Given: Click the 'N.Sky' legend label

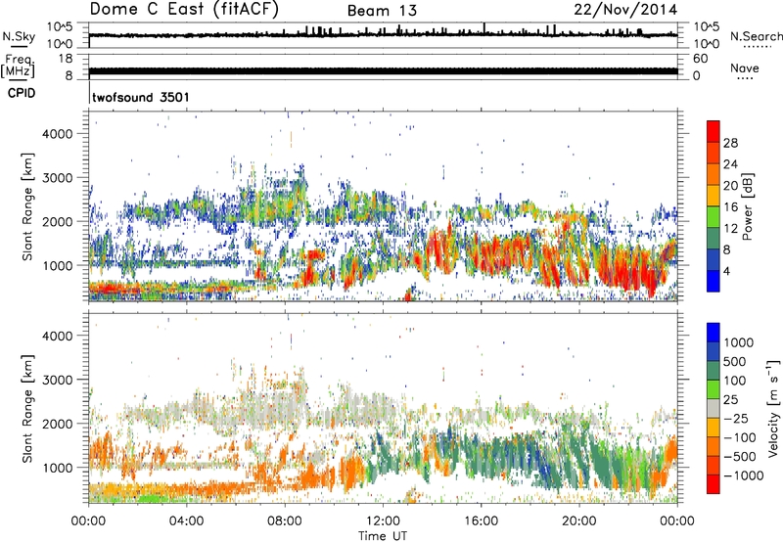Looking at the screenshot, I should click(19, 36).
